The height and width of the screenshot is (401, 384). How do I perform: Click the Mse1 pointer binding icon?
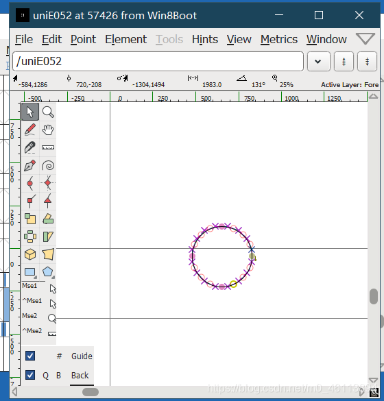click(53, 289)
